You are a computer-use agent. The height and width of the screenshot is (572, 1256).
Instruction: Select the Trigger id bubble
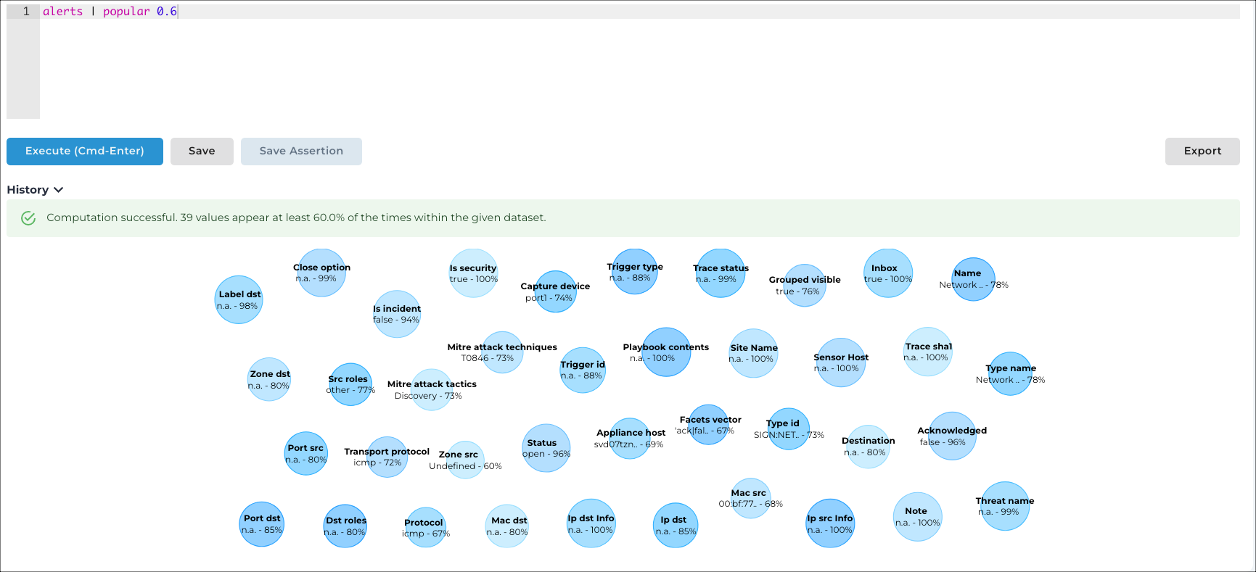tap(583, 370)
